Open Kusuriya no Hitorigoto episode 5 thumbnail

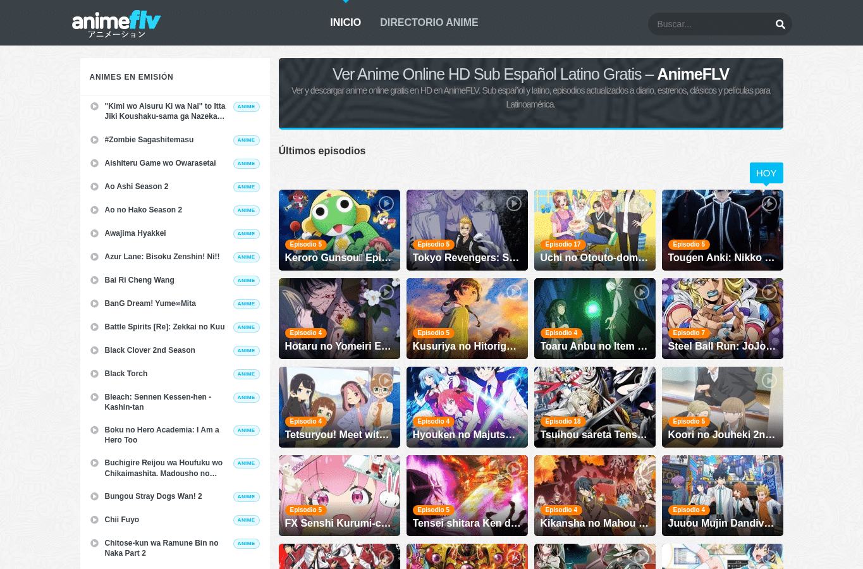click(467, 319)
